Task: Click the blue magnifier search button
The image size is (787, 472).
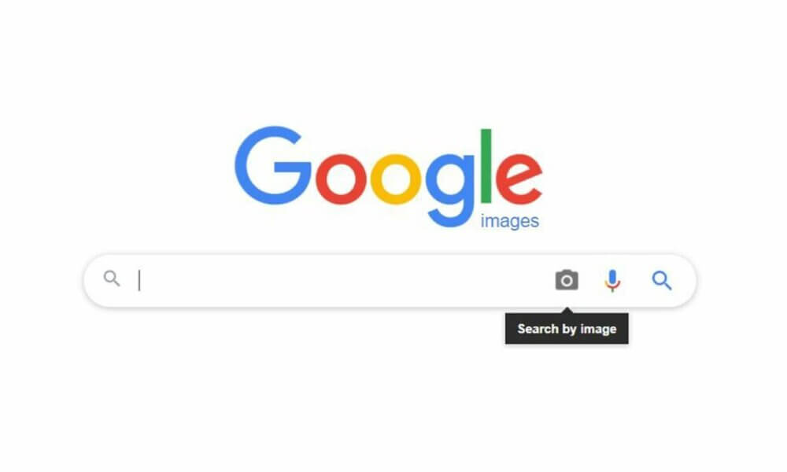Action: point(662,280)
